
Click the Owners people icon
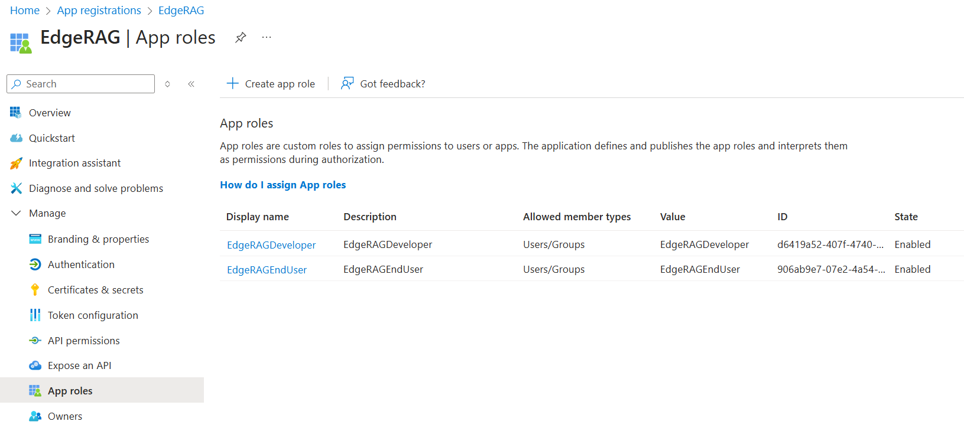click(x=35, y=416)
